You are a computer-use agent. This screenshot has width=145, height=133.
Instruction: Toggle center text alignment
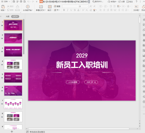click(x=104, y=10)
